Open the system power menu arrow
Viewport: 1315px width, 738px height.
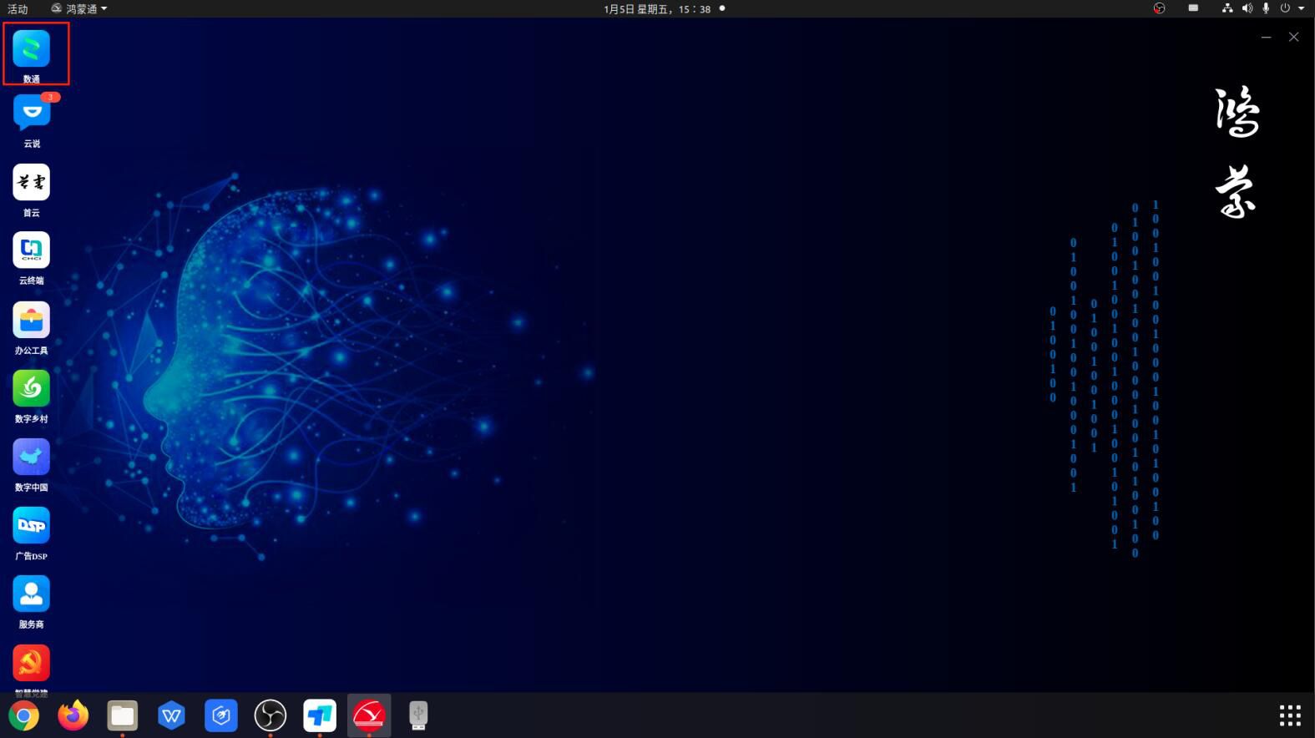tap(1301, 8)
